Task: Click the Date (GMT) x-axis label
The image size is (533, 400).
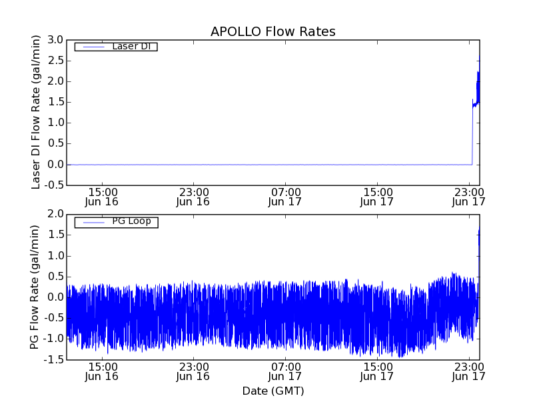Action: [x=272, y=391]
